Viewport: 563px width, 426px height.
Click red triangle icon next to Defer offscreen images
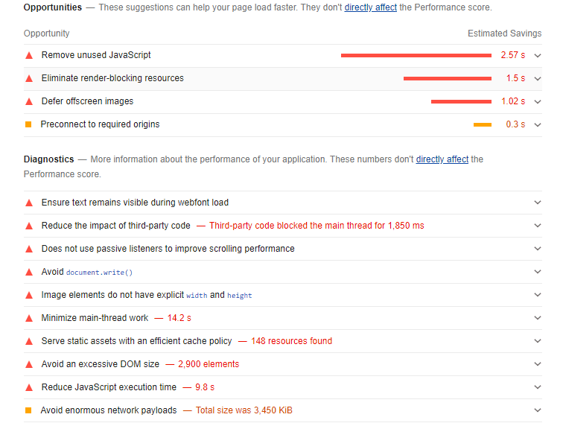[x=29, y=101]
